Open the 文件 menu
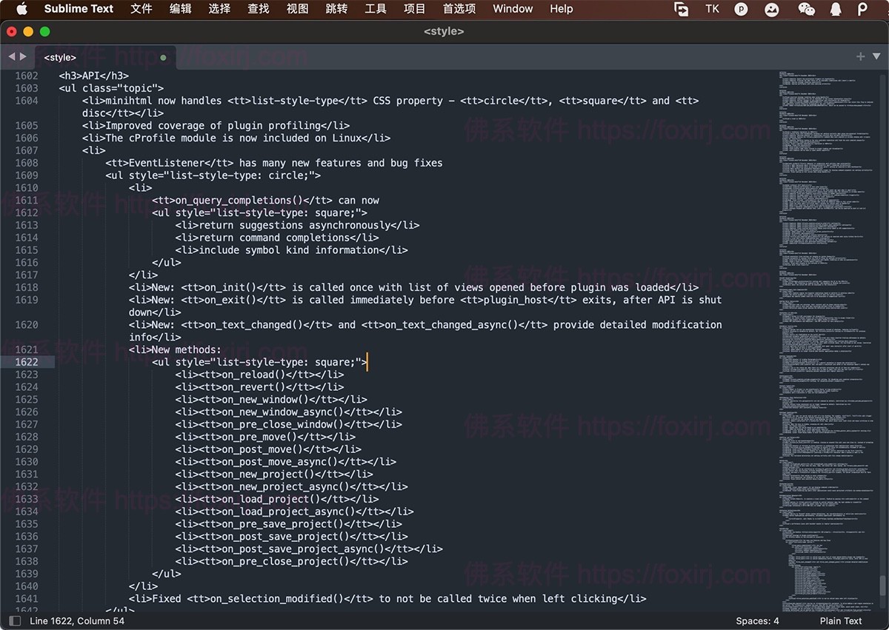The height and width of the screenshot is (630, 889). tap(141, 9)
